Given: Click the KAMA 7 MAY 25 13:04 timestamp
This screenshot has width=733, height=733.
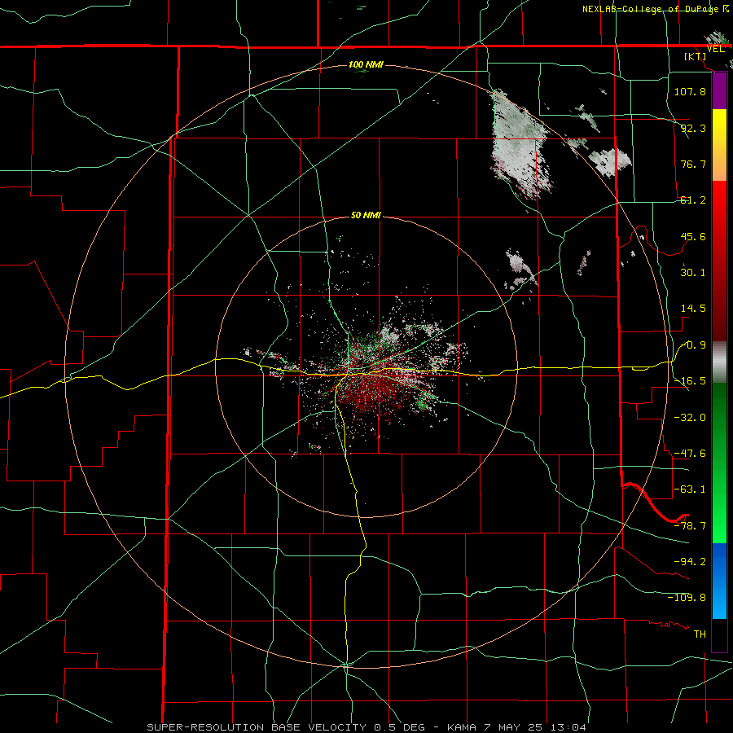Looking at the screenshot, I should [516, 727].
